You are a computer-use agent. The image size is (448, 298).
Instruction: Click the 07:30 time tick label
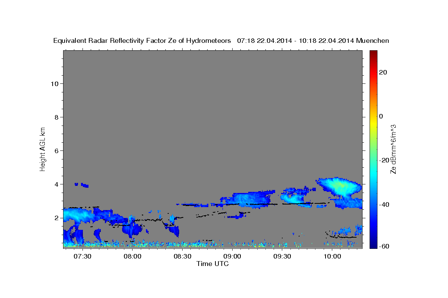pyautogui.click(x=83, y=256)
